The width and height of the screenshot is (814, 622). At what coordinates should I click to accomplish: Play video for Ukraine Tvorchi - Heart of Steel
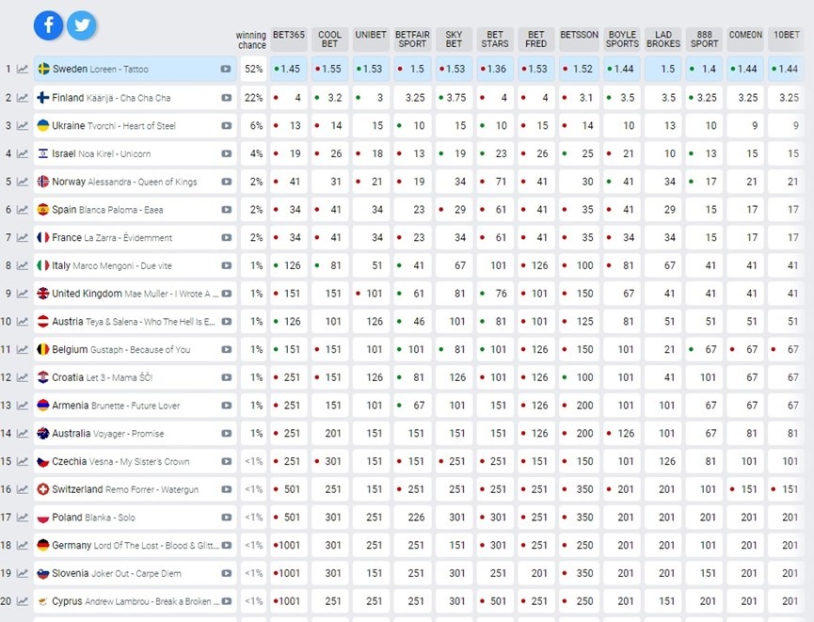[x=226, y=126]
